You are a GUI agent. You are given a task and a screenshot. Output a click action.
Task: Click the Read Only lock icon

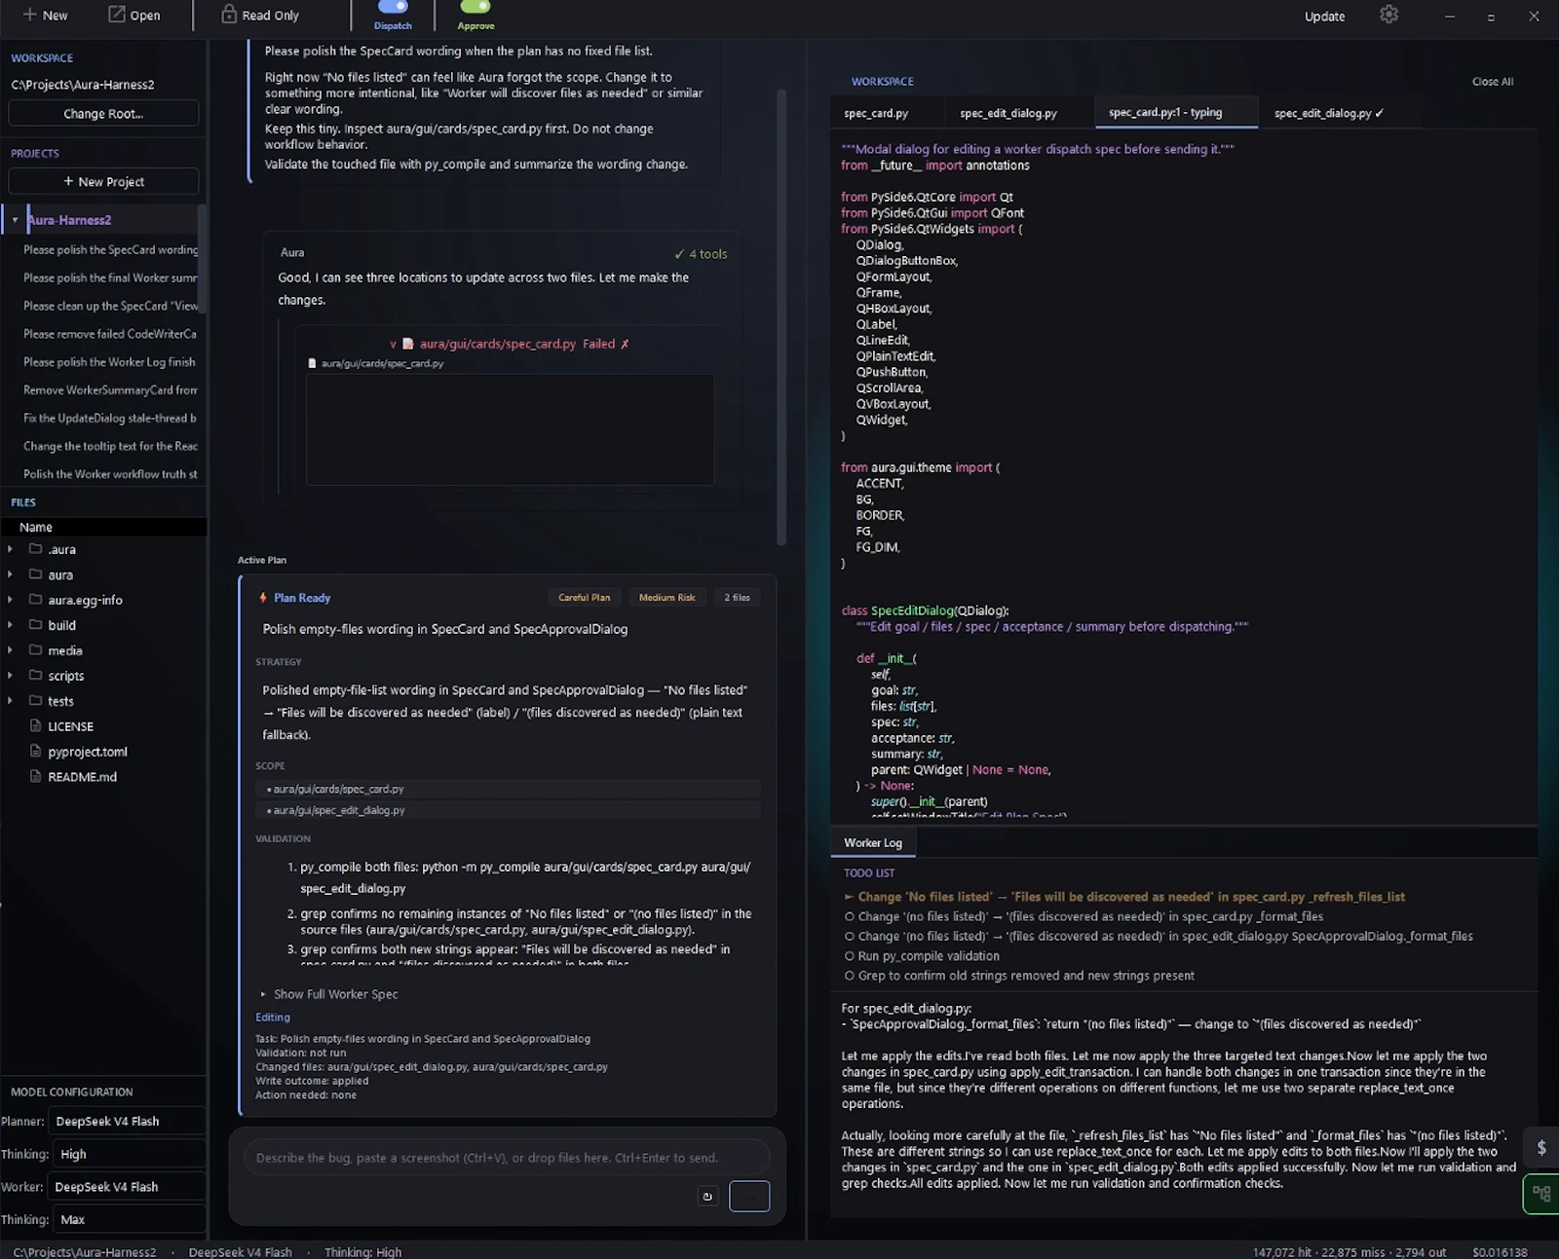tap(229, 14)
